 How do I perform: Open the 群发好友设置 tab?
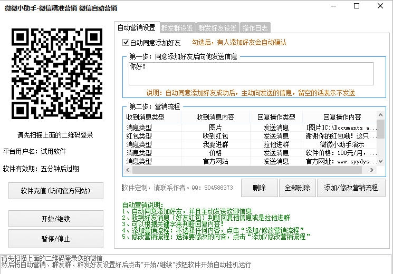(217, 28)
